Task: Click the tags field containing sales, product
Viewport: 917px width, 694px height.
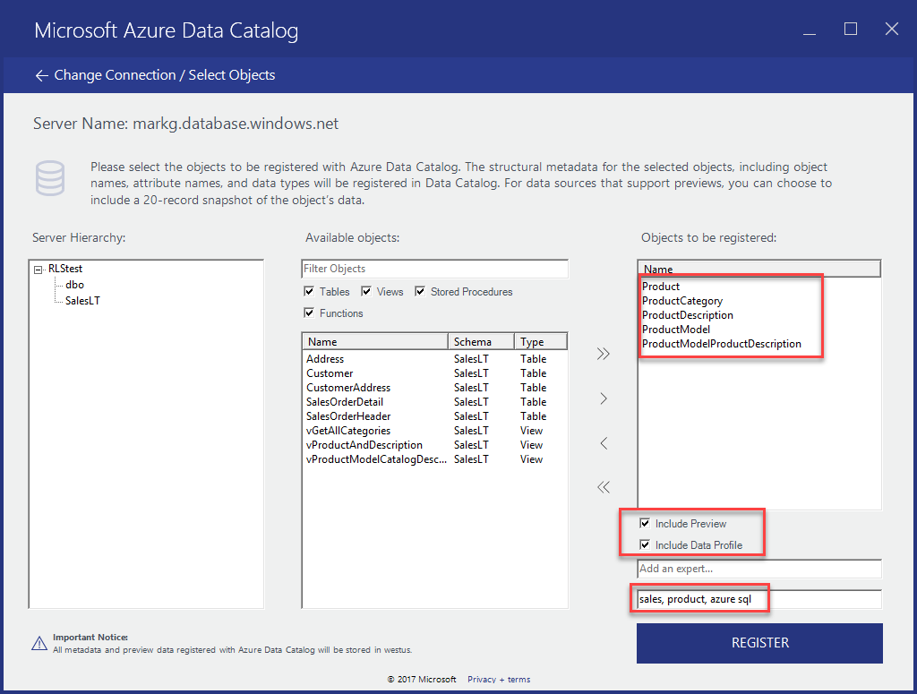Action: pyautogui.click(x=759, y=599)
